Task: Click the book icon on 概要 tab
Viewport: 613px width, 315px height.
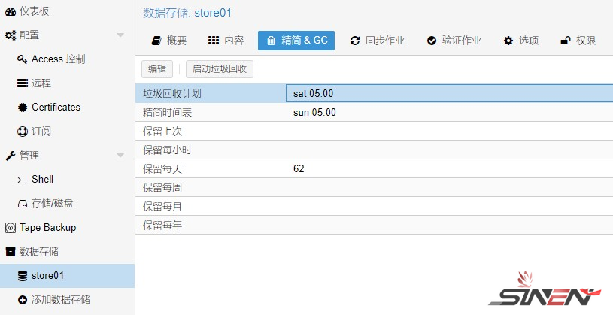Action: [x=156, y=41]
